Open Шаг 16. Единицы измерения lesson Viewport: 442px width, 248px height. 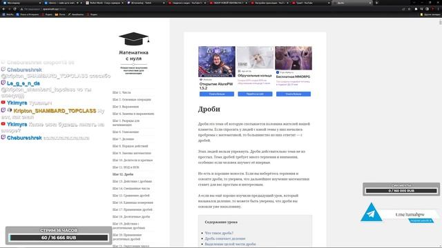click(133, 203)
